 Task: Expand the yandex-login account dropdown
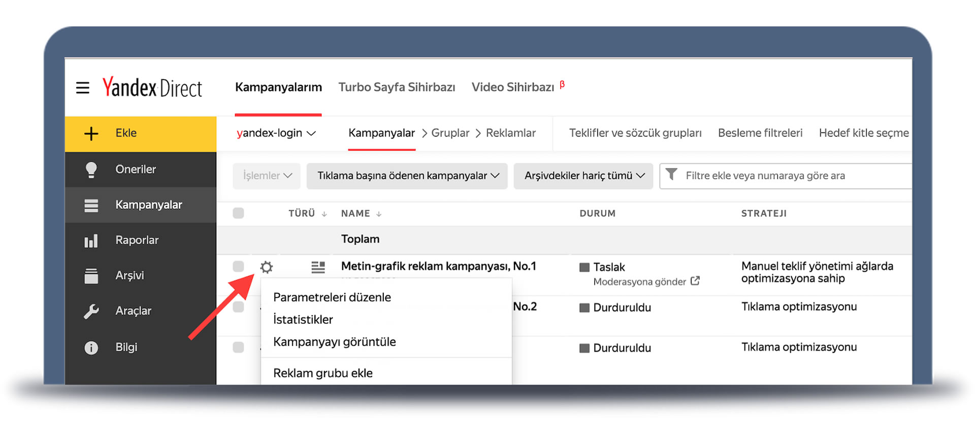pyautogui.click(x=276, y=133)
